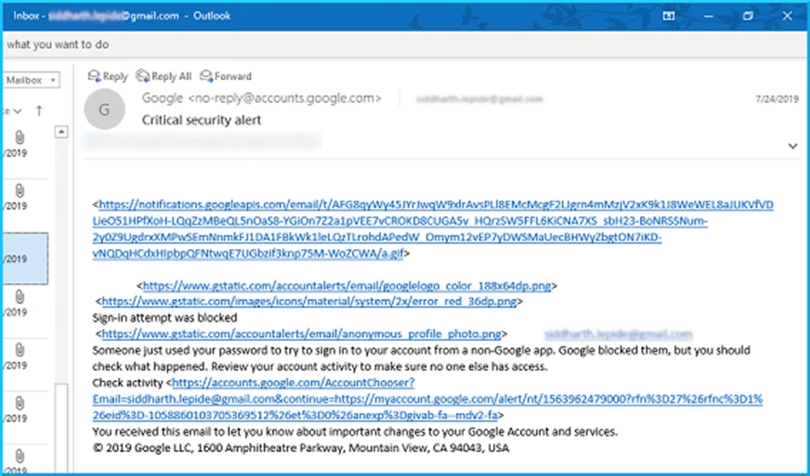Click Reply All button
The image size is (810, 476).
163,77
